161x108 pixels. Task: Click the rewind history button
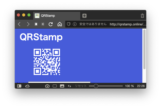[36, 24]
